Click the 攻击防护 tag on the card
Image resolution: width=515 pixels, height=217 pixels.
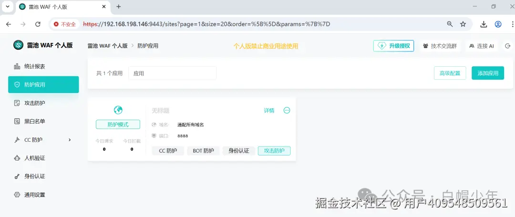274,151
